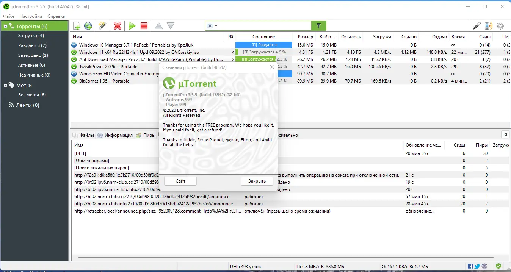The height and width of the screenshot is (272, 511).
Task: Click progress bar of Ant Download Manager torrent
Action: pos(263,59)
